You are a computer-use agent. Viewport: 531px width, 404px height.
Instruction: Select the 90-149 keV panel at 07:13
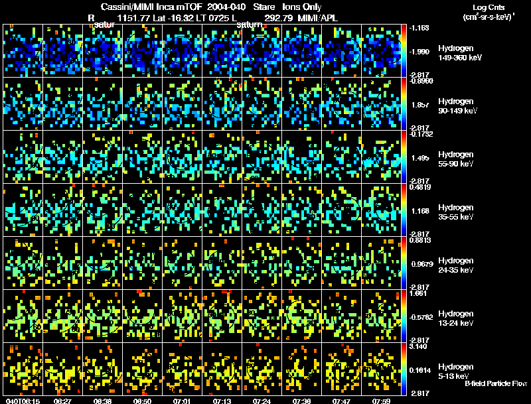click(x=222, y=103)
